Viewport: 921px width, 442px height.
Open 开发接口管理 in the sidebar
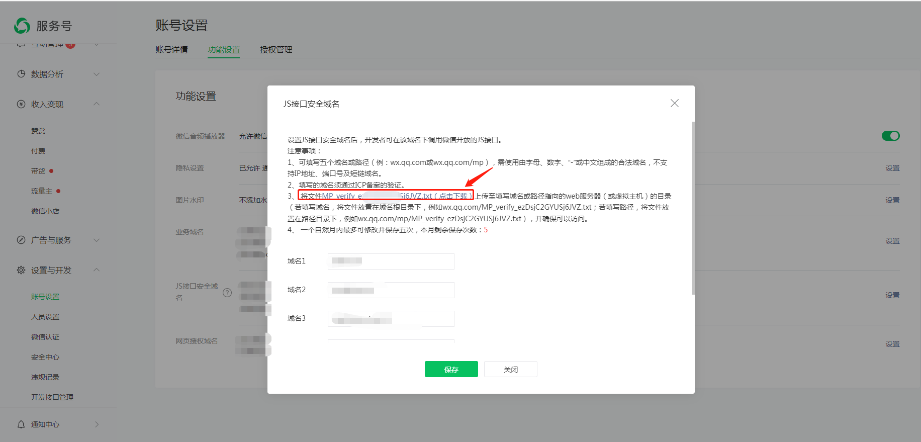point(52,397)
